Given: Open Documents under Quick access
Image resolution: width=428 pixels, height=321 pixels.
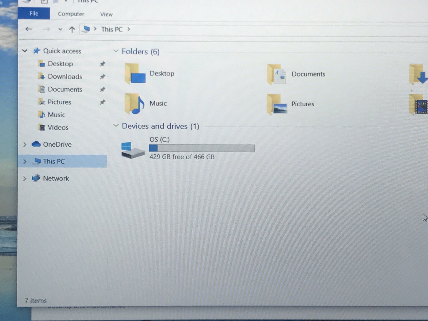Looking at the screenshot, I should [65, 89].
